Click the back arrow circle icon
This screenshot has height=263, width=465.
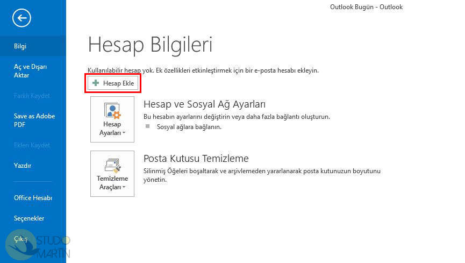[x=22, y=18]
